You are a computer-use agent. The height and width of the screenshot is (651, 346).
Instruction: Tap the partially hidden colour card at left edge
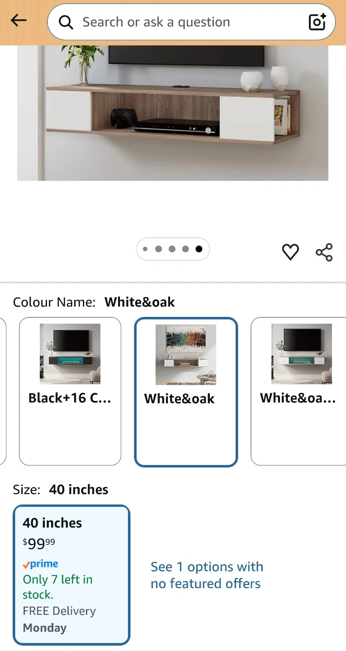coord(3,391)
